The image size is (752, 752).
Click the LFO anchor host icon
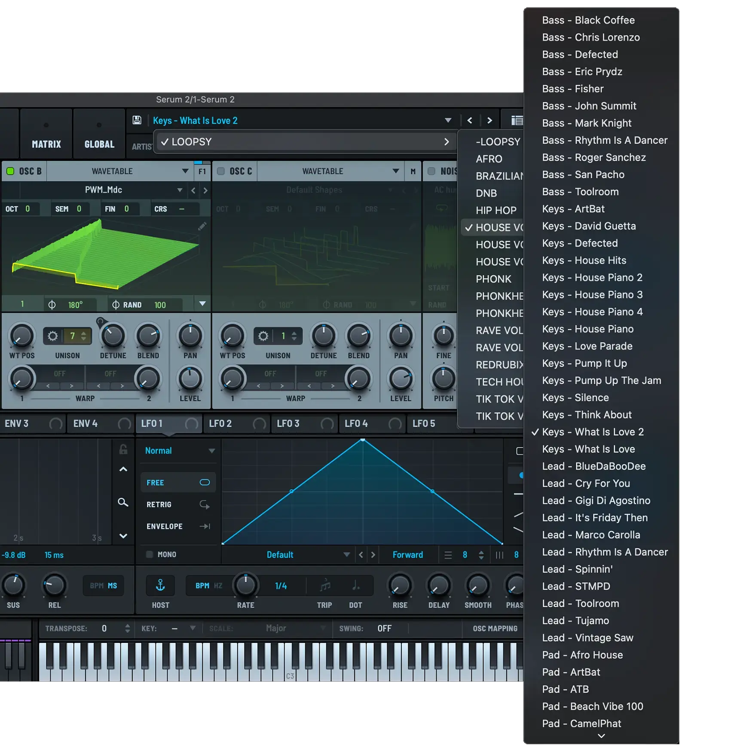point(160,585)
